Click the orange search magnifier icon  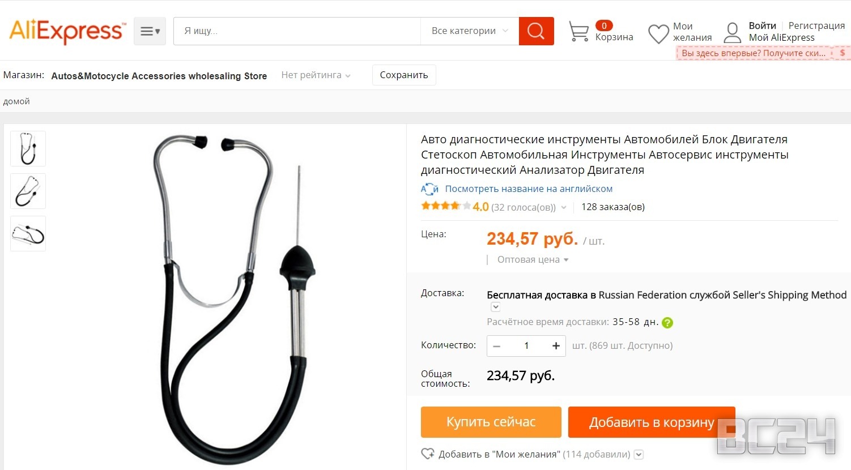coord(536,31)
